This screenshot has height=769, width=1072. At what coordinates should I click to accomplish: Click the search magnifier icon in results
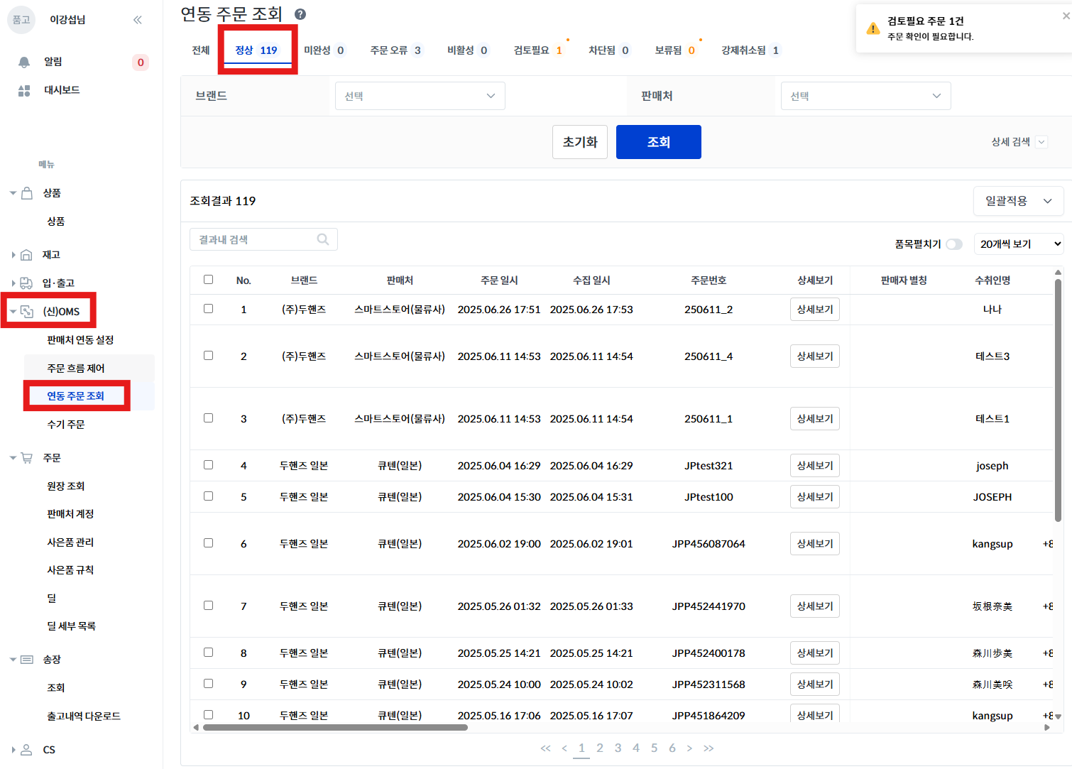323,239
